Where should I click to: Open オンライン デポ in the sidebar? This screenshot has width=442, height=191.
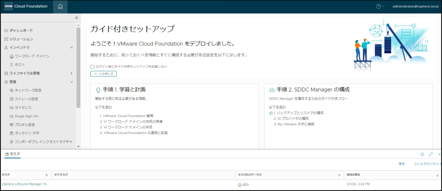click(27, 133)
